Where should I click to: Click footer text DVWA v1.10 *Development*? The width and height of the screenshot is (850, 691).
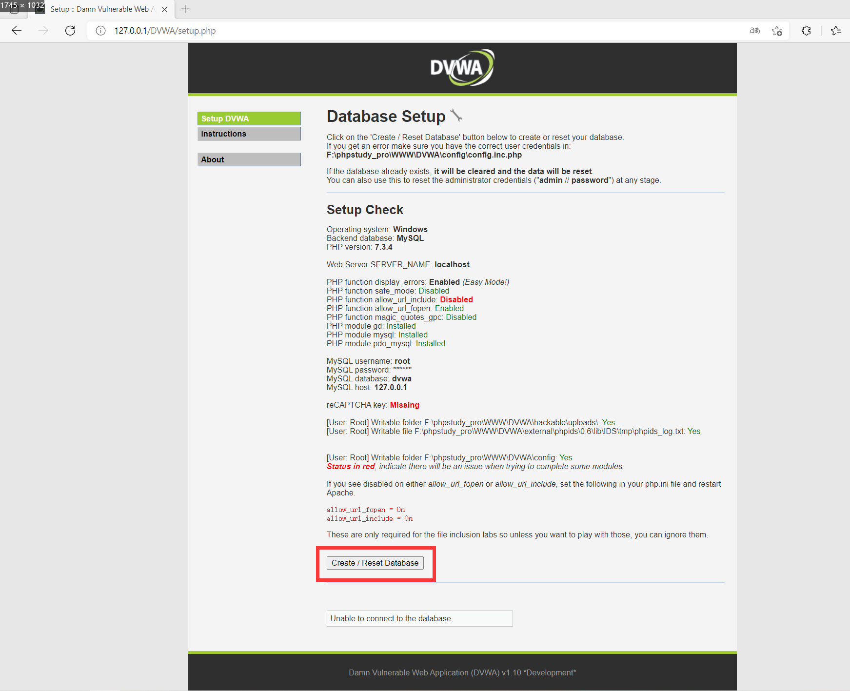point(462,672)
